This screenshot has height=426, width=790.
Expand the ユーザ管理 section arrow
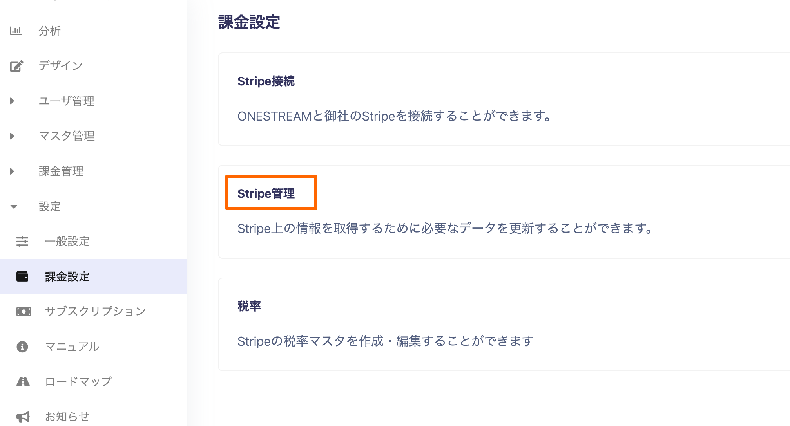pyautogui.click(x=12, y=101)
